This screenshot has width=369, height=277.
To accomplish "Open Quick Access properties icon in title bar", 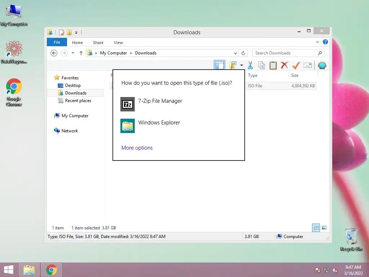I will [61, 32].
